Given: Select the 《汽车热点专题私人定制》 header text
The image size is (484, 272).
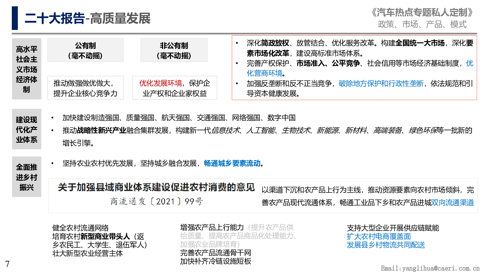Looking at the screenshot, I should (422, 12).
